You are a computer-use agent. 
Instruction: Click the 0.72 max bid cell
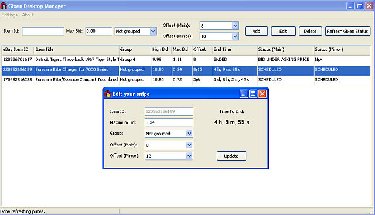pos(177,80)
